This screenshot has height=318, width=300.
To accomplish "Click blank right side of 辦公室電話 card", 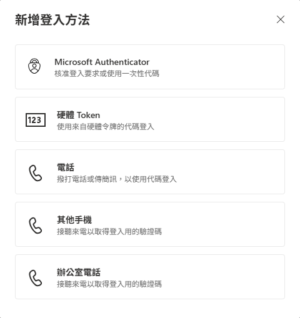I will tap(223, 277).
